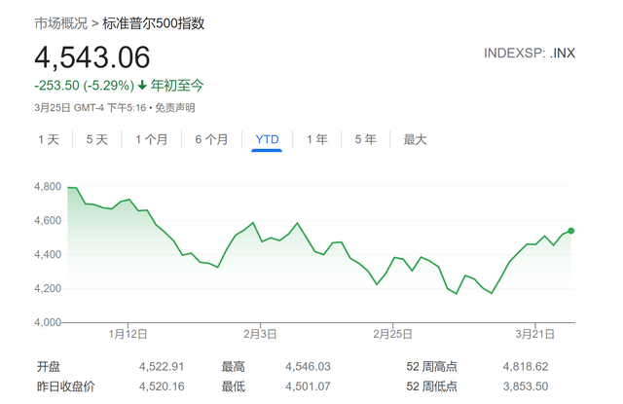The height and width of the screenshot is (404, 623).
Task: Open the 市场概况 breadcrumb link
Action: pyautogui.click(x=59, y=22)
